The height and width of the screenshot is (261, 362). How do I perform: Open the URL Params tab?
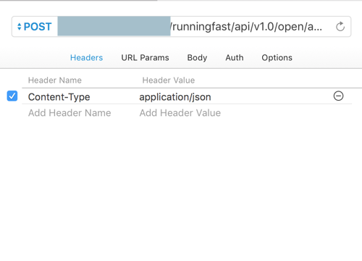click(x=145, y=57)
